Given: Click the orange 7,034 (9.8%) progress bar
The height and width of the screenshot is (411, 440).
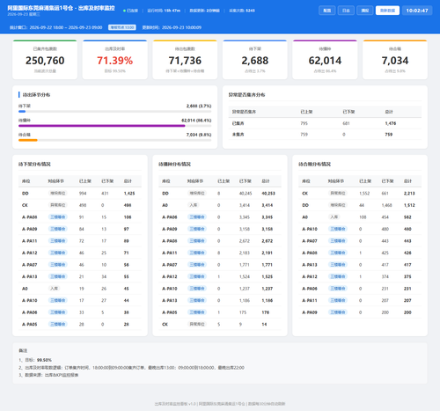Looking at the screenshot, I should 114,140.
